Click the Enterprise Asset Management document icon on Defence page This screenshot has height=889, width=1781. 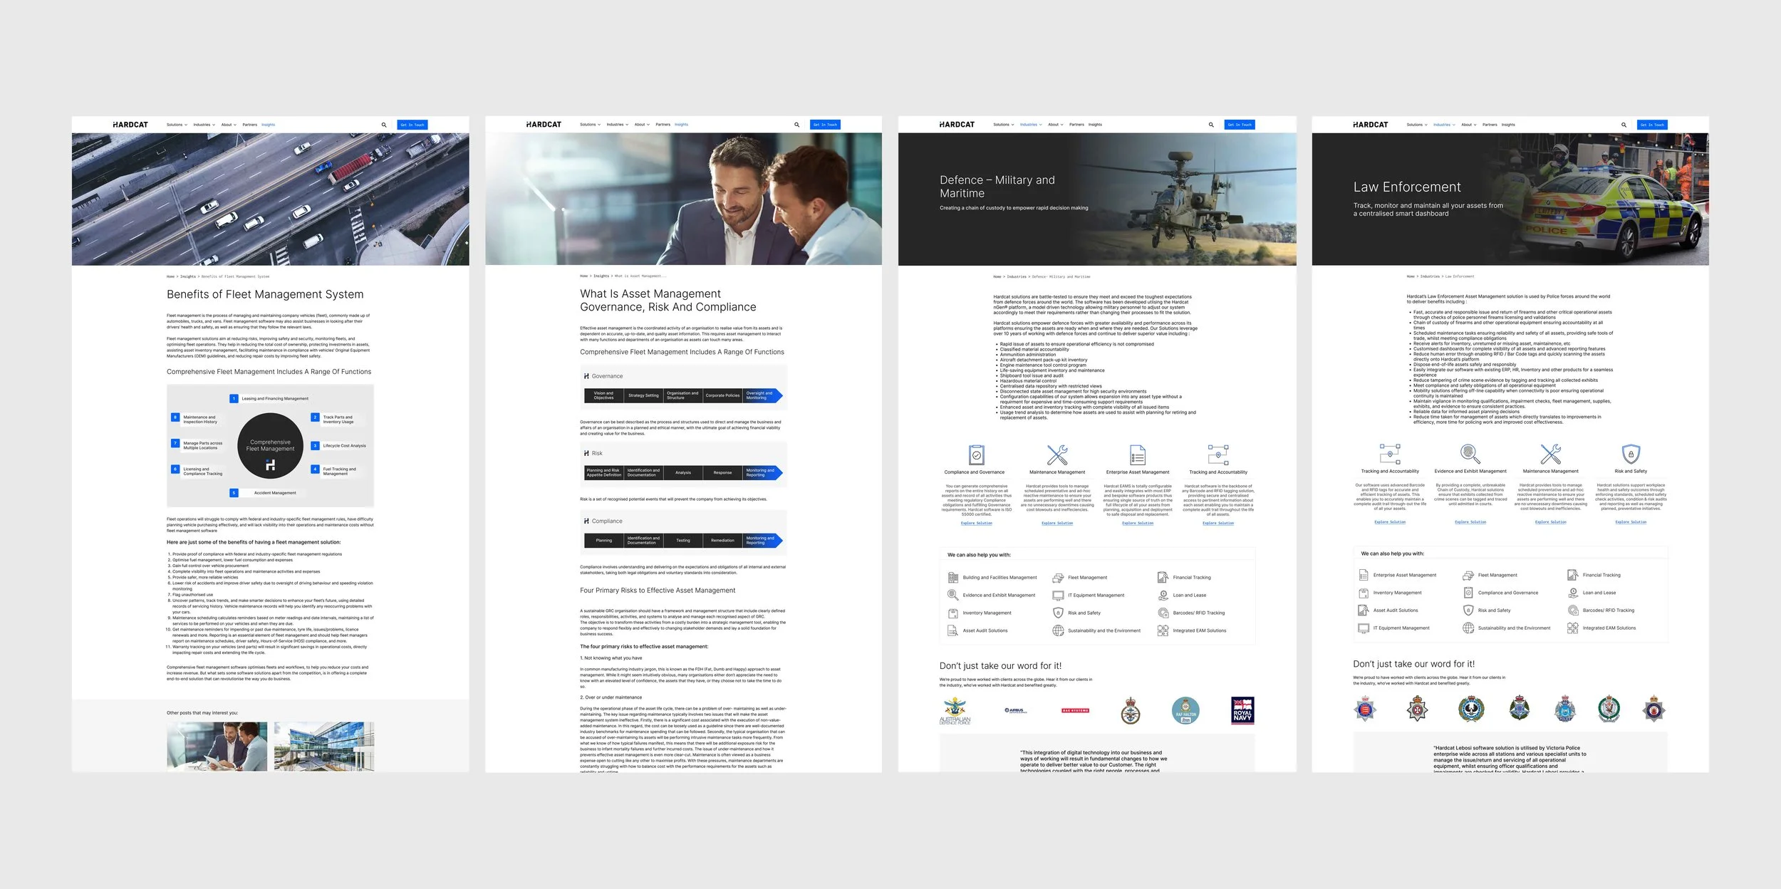pos(1138,454)
